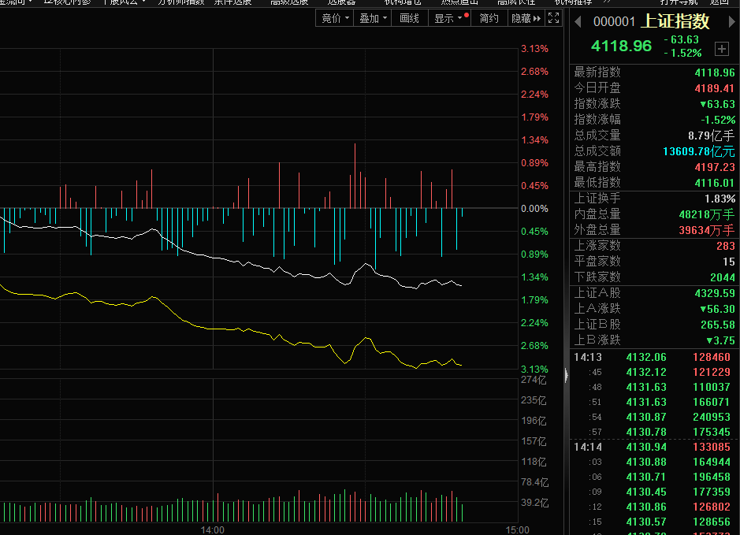Open the 竞价 dropdown
Screen dimensions: 740x535
(x=333, y=18)
